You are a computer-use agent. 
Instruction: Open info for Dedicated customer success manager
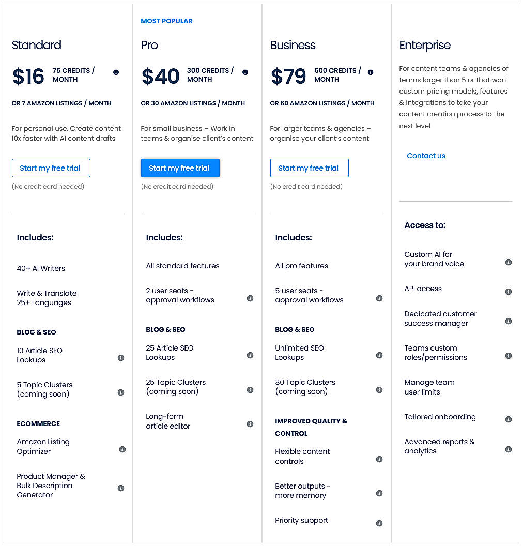509,321
